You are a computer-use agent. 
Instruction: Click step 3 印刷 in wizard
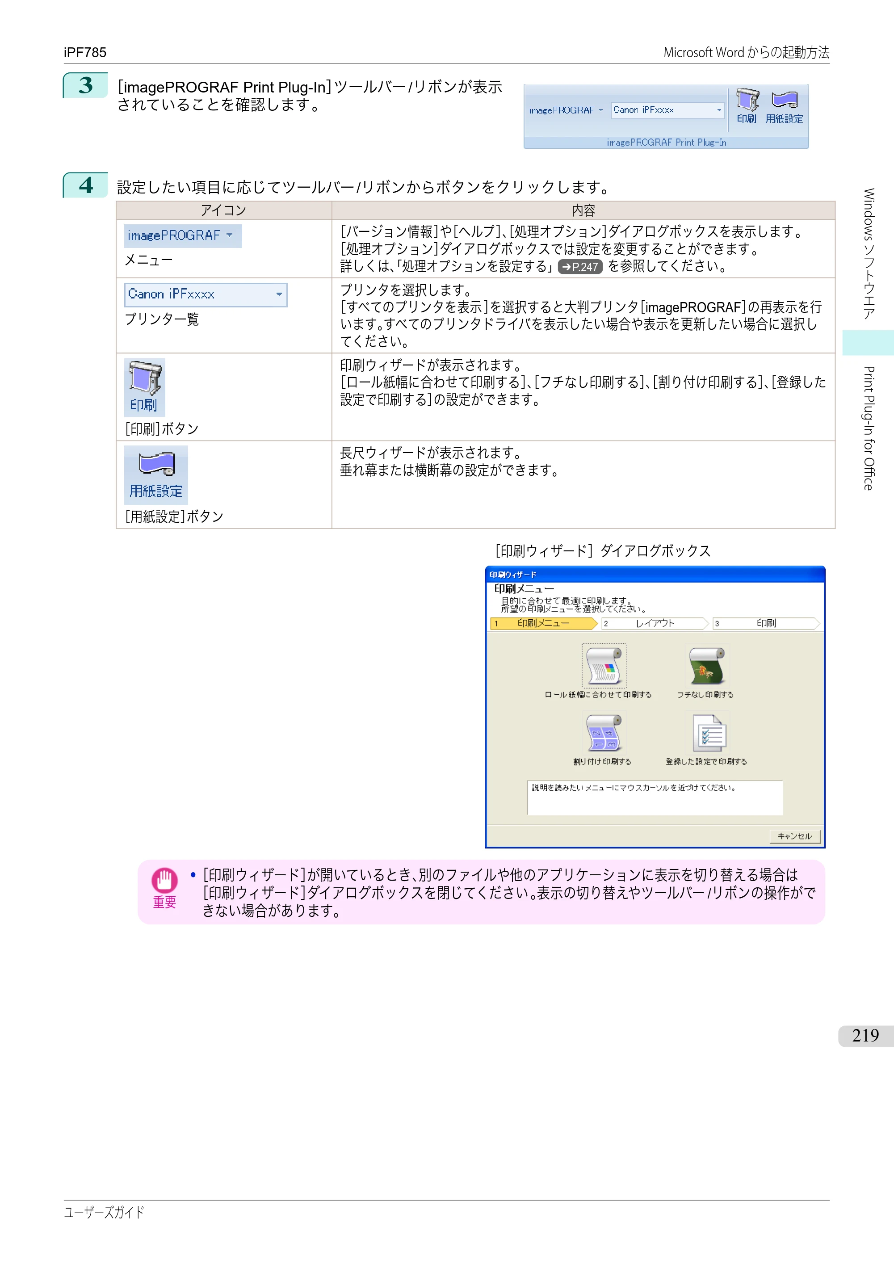click(x=766, y=623)
